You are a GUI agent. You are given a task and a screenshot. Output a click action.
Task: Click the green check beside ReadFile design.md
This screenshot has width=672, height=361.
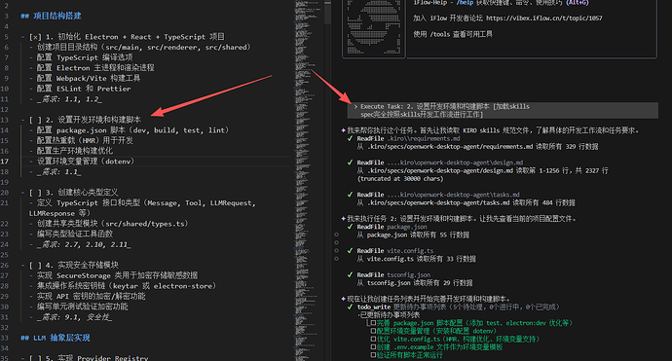tap(351, 162)
